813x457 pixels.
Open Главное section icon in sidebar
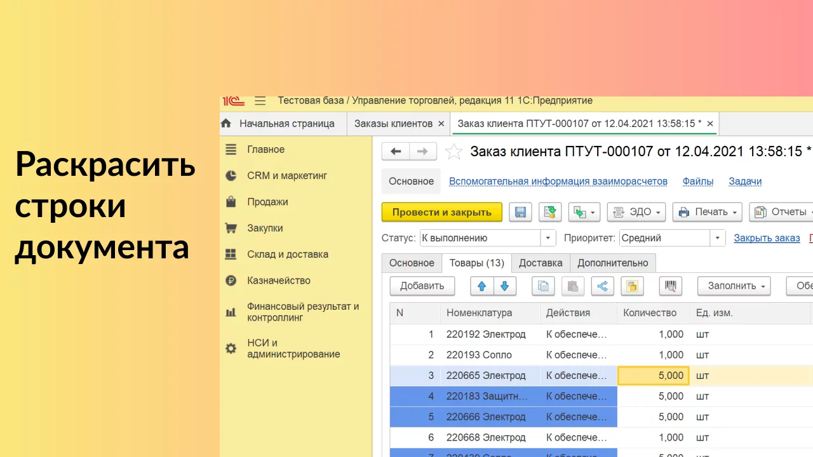click(231, 149)
